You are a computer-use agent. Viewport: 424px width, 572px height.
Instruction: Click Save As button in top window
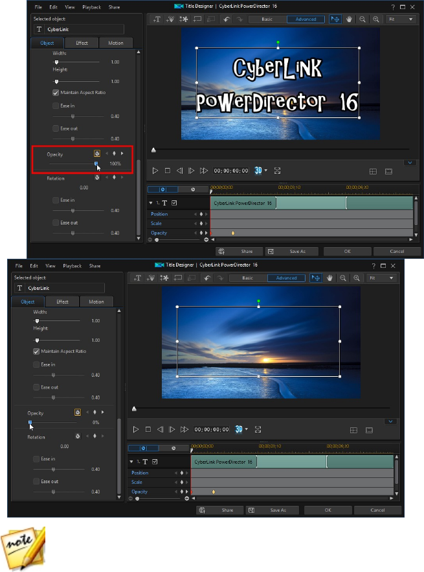pos(292,252)
